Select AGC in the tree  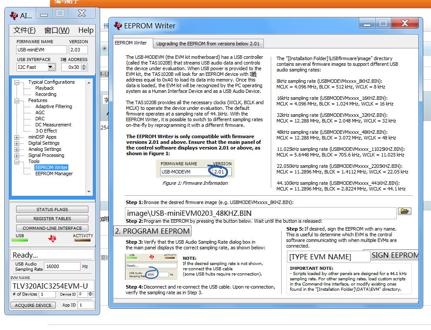40,112
